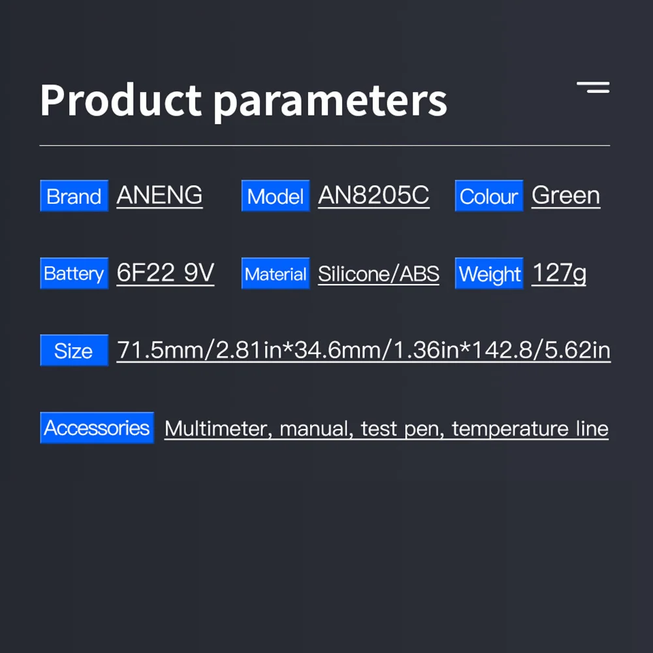
Task: Click the 127g weight value
Action: (x=559, y=273)
